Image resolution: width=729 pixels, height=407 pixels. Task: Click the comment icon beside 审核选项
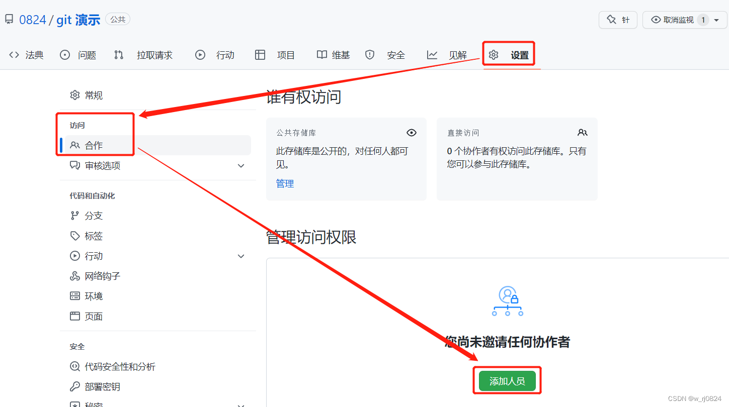75,165
